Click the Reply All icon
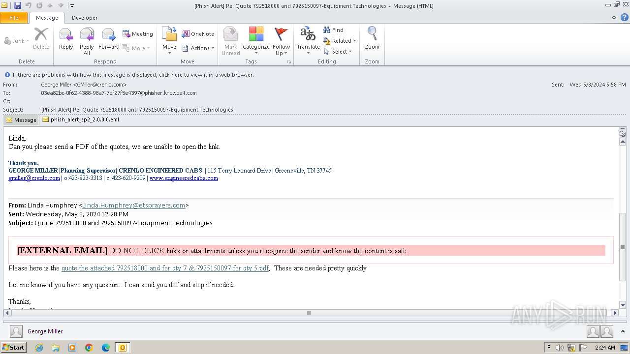This screenshot has width=630, height=354. 87,41
